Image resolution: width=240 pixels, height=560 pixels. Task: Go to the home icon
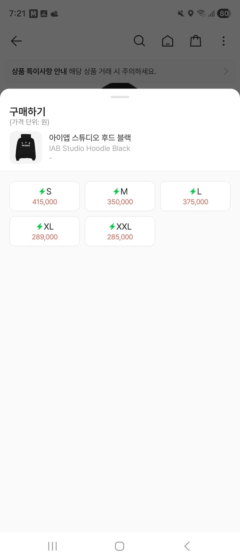tap(168, 41)
